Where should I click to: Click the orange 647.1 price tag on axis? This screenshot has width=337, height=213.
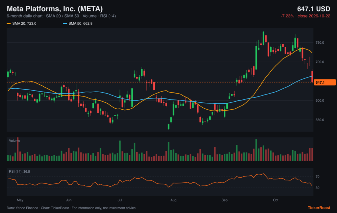coord(324,82)
